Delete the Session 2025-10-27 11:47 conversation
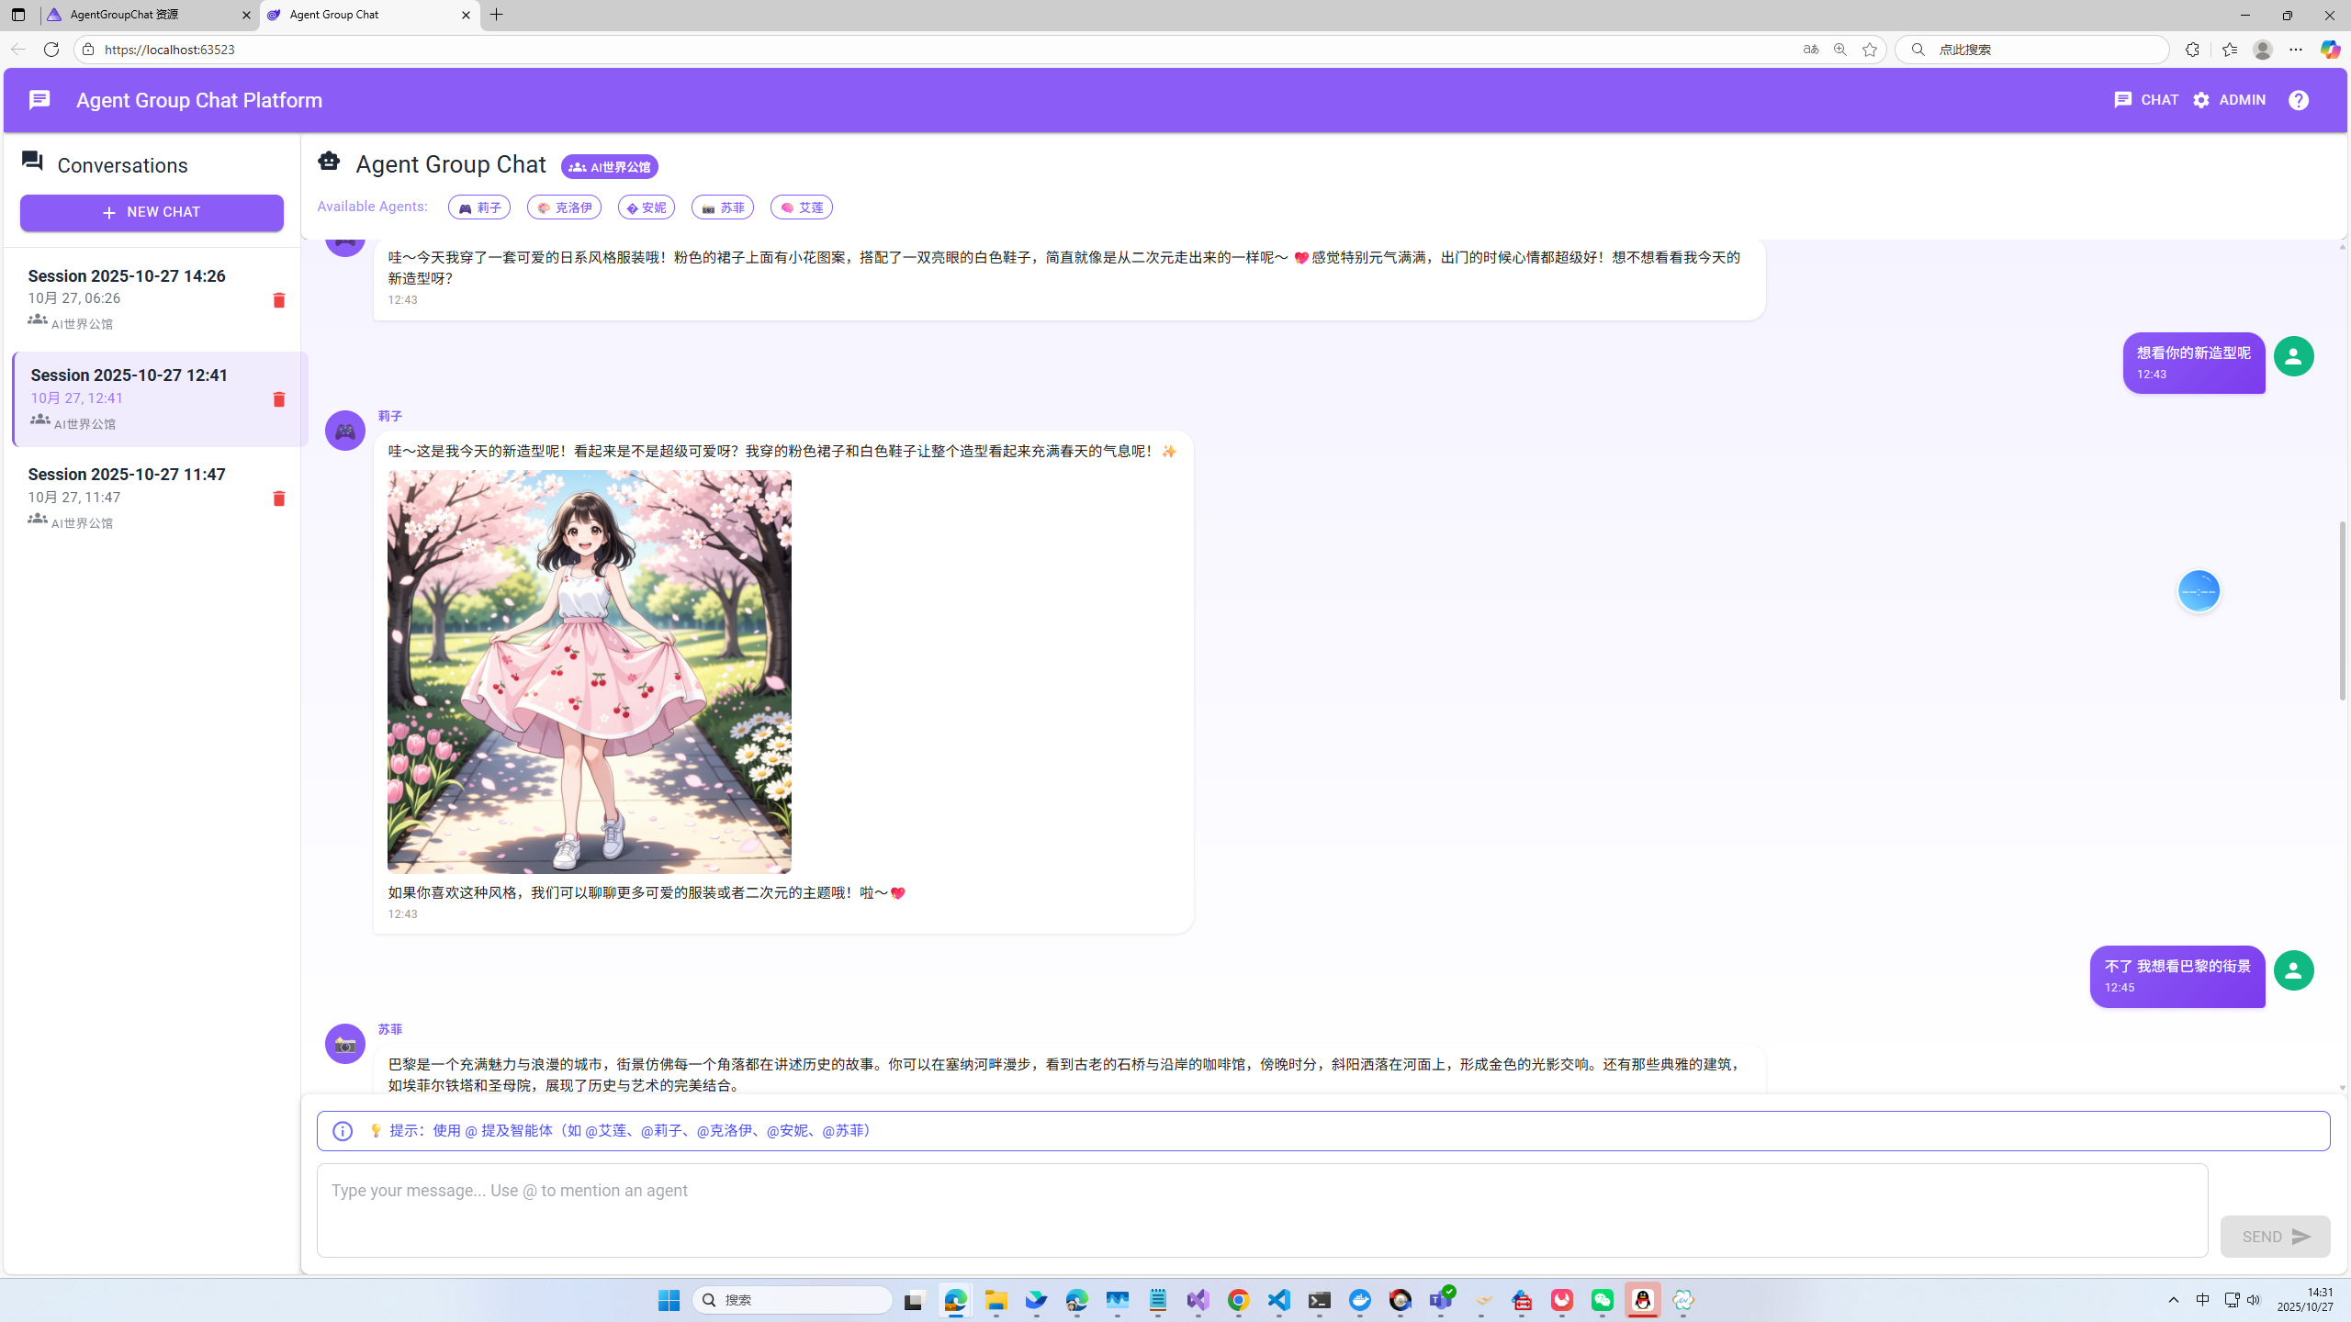The image size is (2351, 1322). tap(278, 499)
